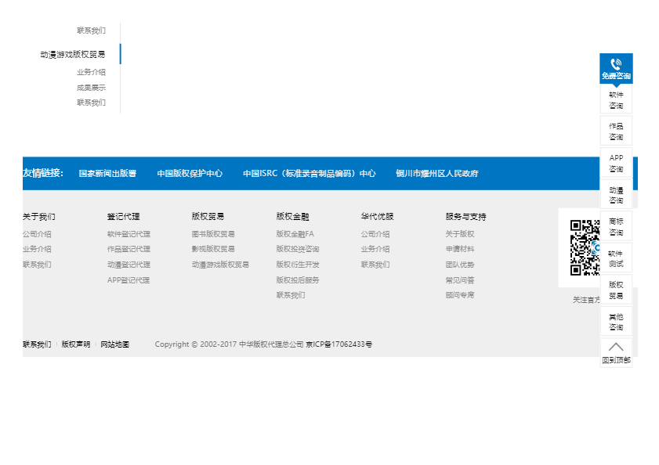
Task: Select sidebar 联系我们 above 动漫游戏版权贸易
Action: tap(91, 31)
